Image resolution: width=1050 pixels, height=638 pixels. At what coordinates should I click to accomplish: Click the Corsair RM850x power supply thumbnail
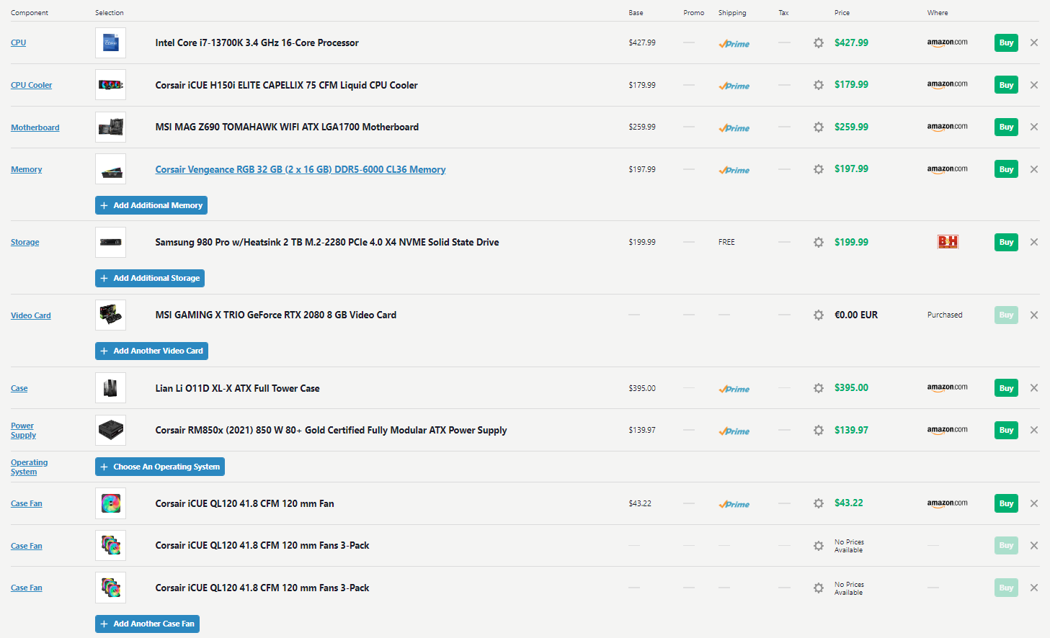pos(110,430)
